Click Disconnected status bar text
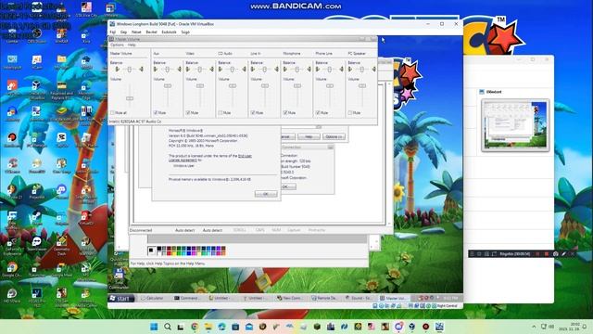 point(141,230)
